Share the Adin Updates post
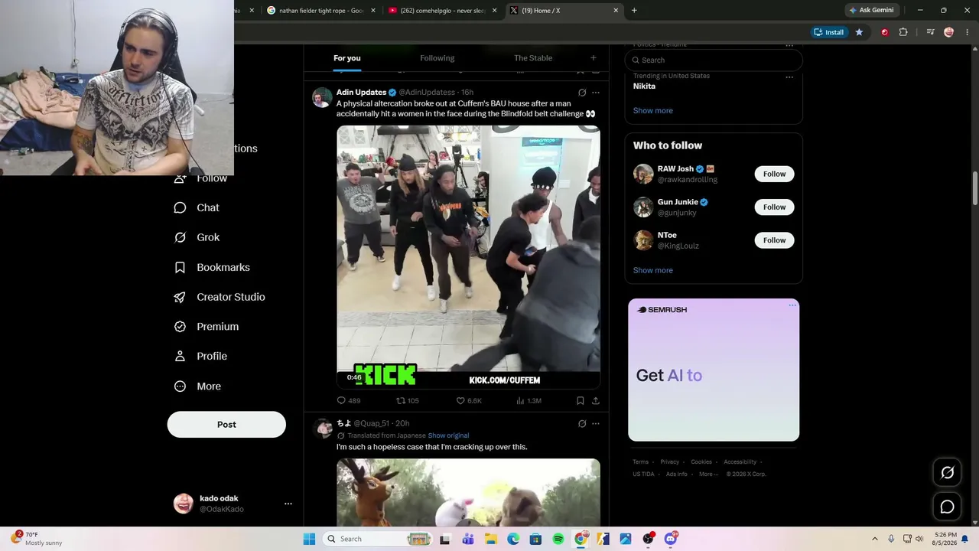The image size is (979, 551). click(595, 400)
